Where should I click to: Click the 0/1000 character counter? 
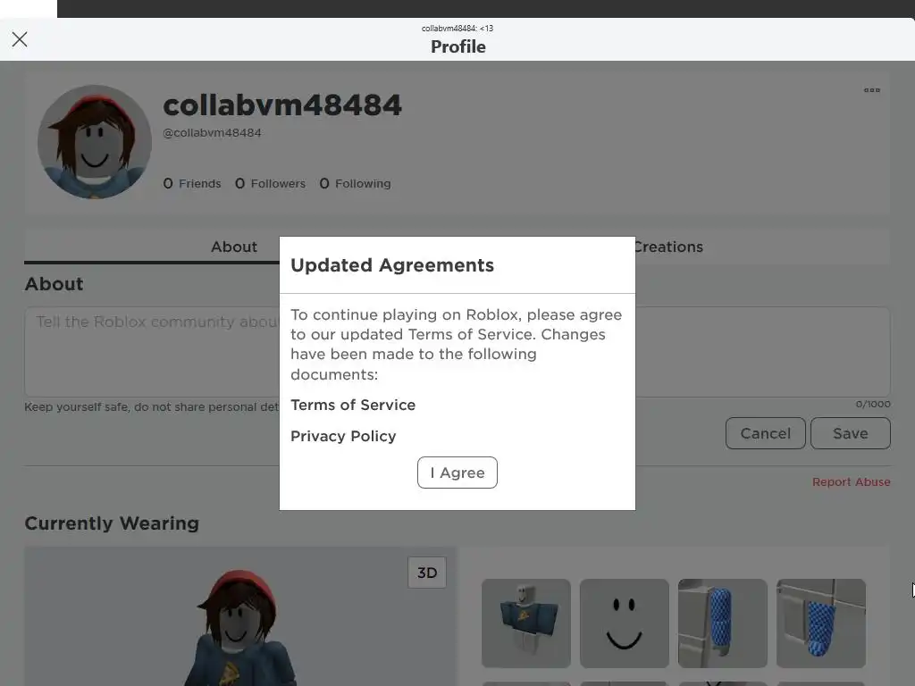point(873,404)
